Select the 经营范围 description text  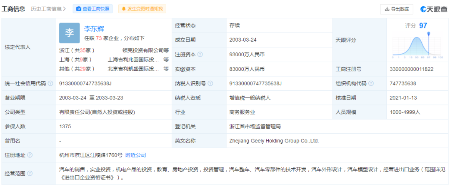252,173
